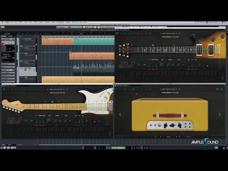Open the amp Preset dropdown below the amplifier
228x171 pixels.
[x=169, y=137]
